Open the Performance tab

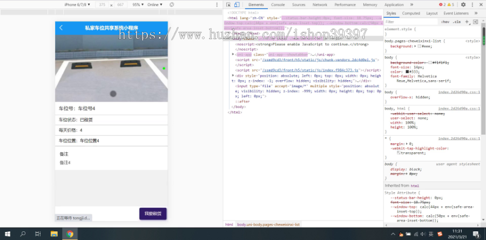coord(345,5)
